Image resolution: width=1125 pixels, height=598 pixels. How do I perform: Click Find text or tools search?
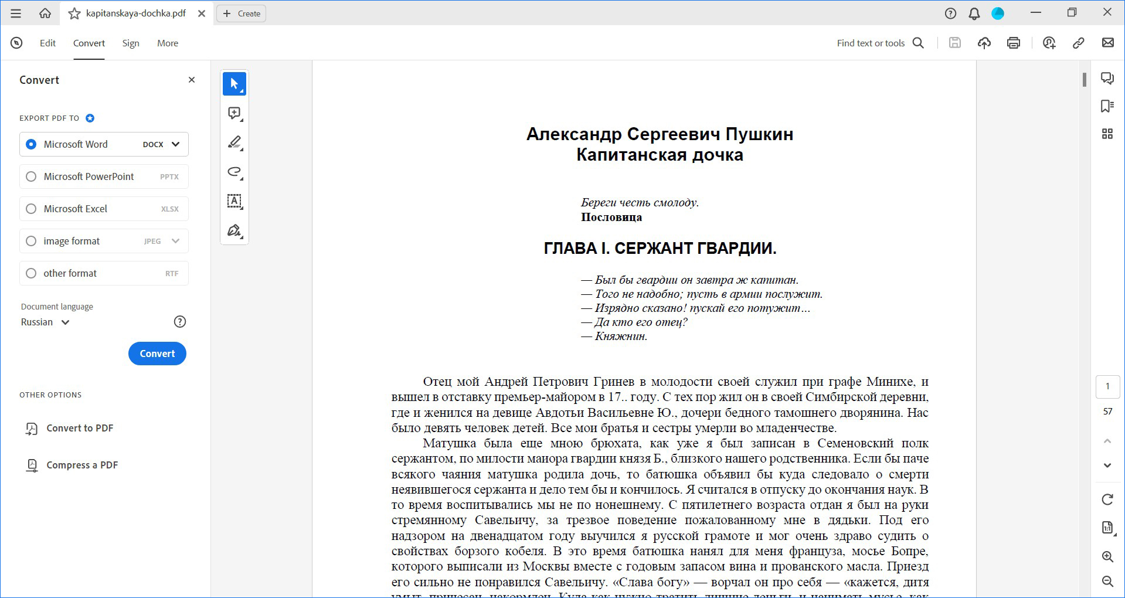[881, 43]
